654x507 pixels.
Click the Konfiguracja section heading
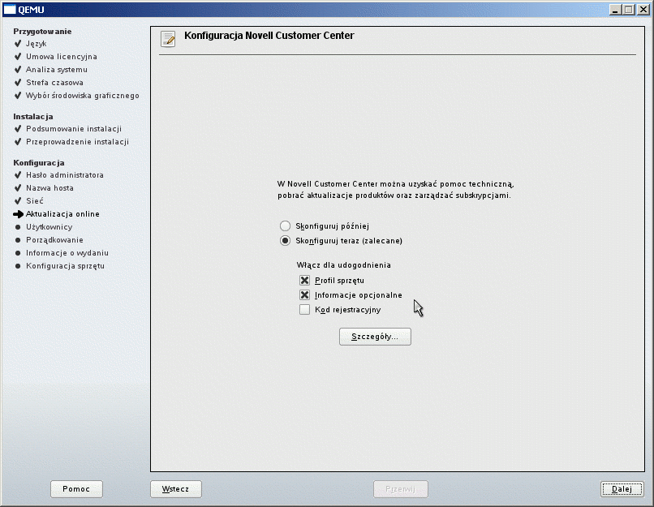39,163
